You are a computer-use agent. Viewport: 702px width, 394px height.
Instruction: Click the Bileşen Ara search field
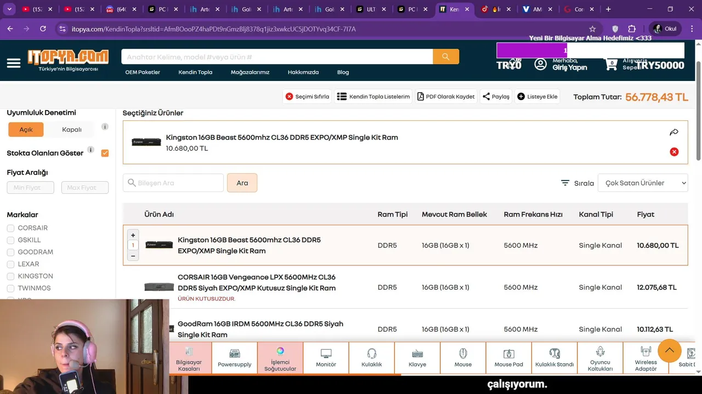click(173, 183)
